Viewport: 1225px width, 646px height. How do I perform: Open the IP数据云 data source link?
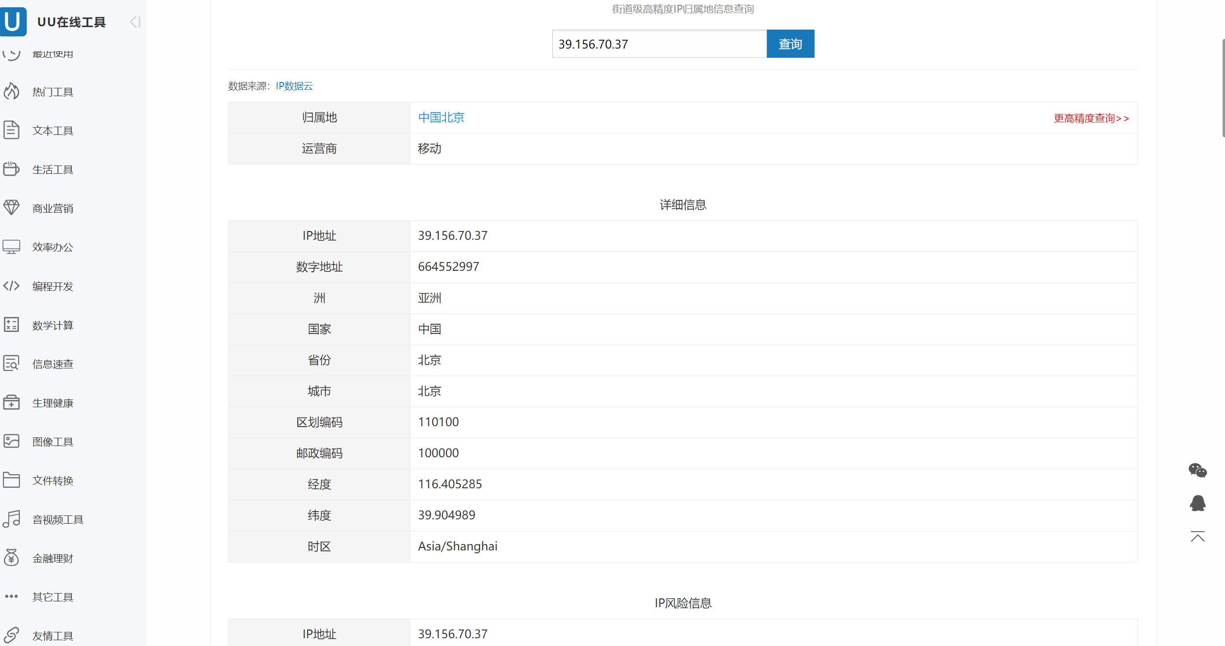[294, 86]
